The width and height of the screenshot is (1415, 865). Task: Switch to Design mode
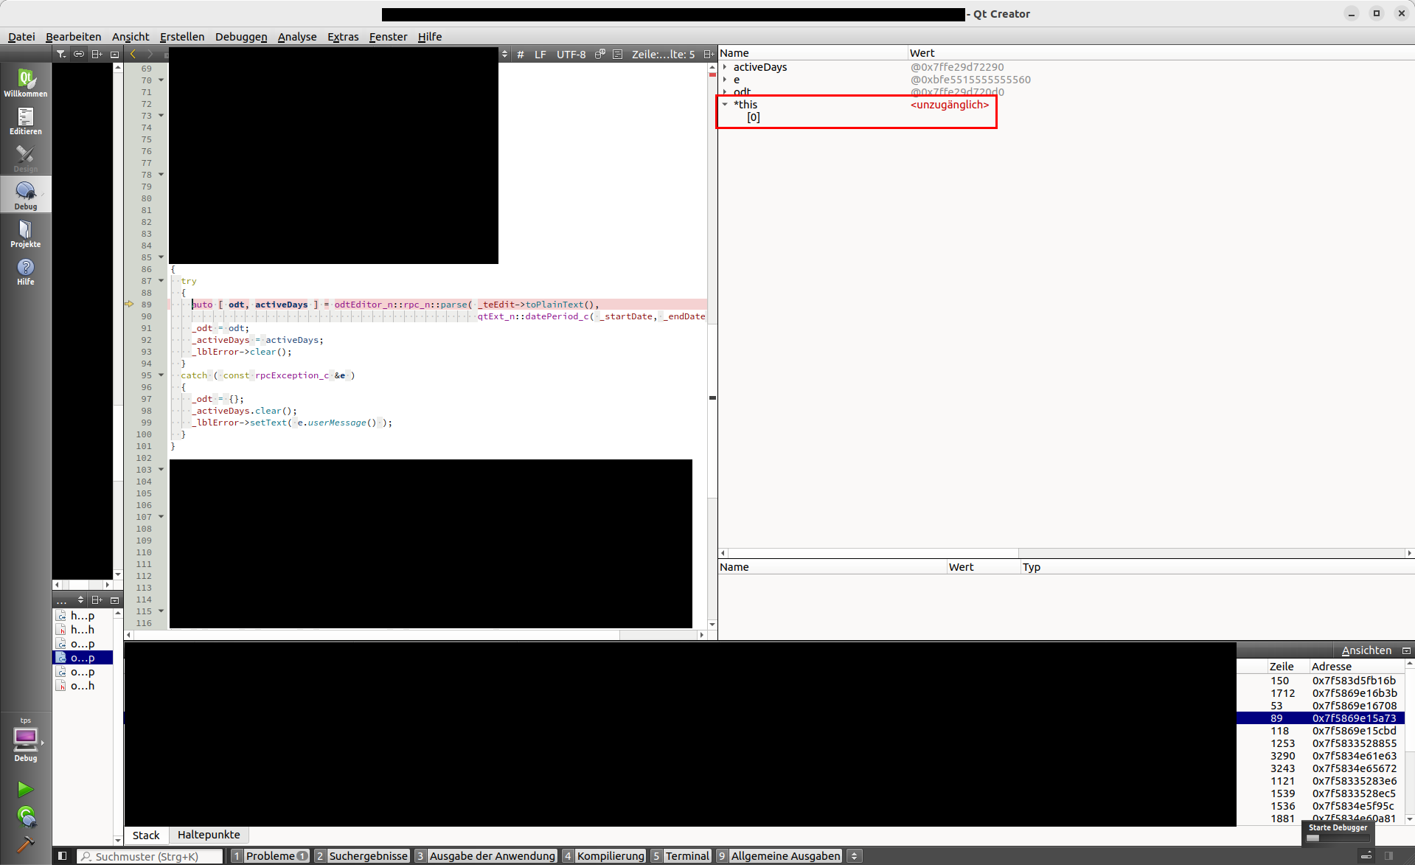pyautogui.click(x=26, y=158)
